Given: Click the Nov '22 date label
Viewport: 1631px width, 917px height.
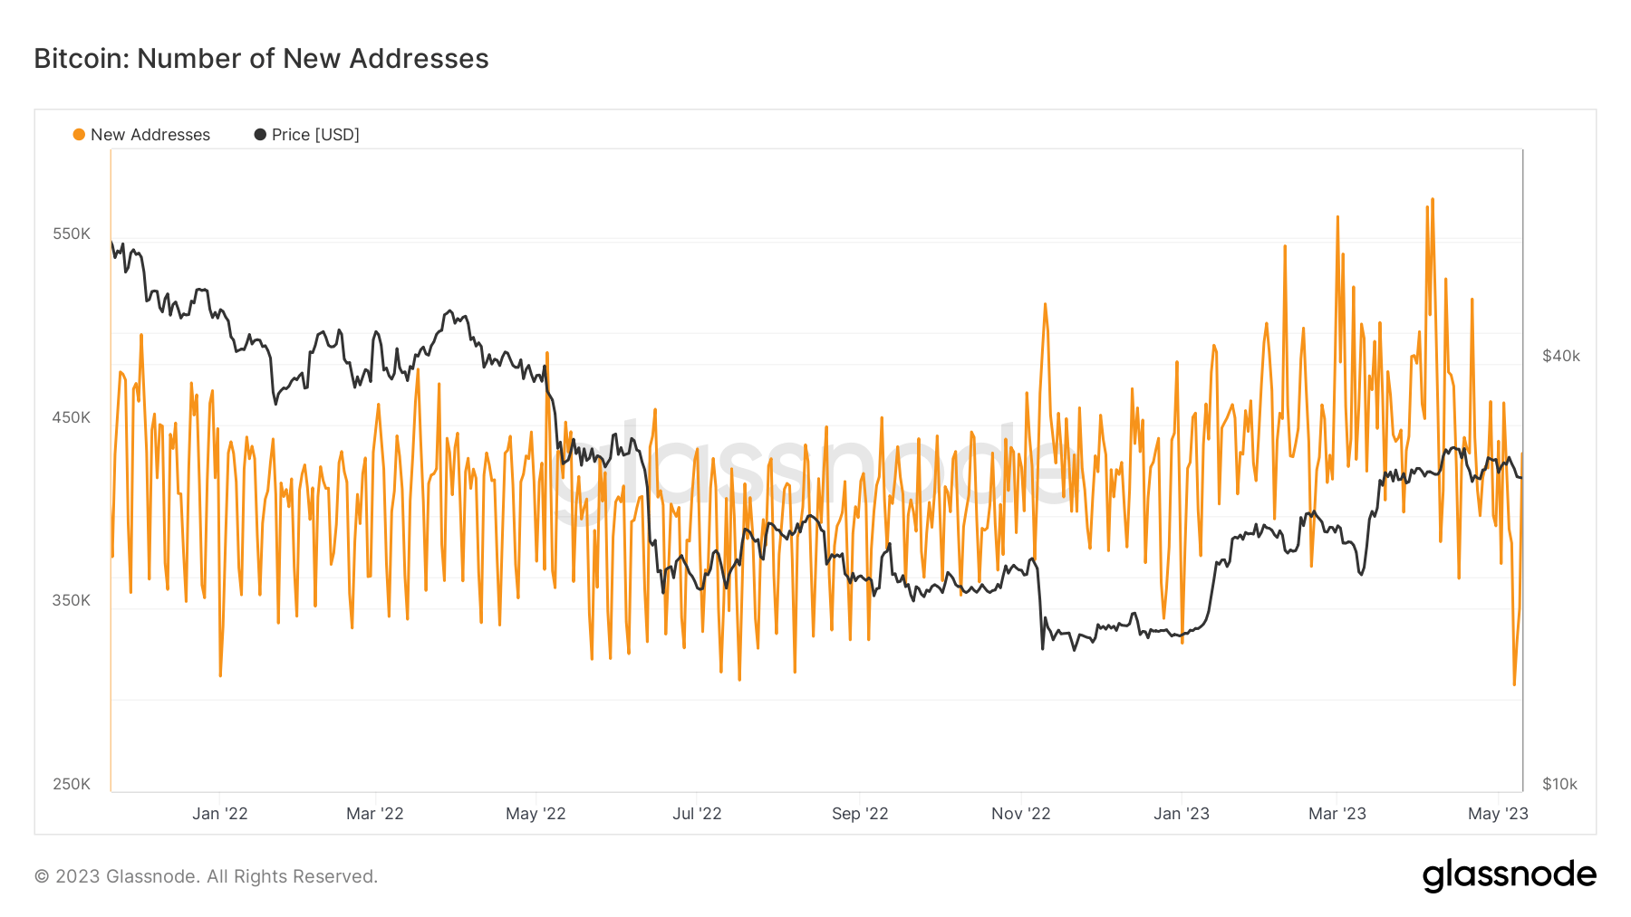Looking at the screenshot, I should [x=1021, y=814].
